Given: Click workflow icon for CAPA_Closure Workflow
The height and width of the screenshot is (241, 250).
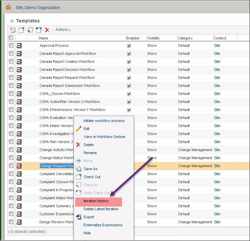Looking at the screenshot, I should click(x=19, y=94).
